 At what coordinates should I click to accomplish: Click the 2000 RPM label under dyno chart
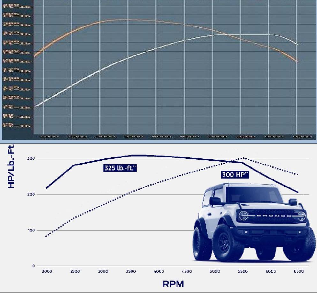[49, 136]
